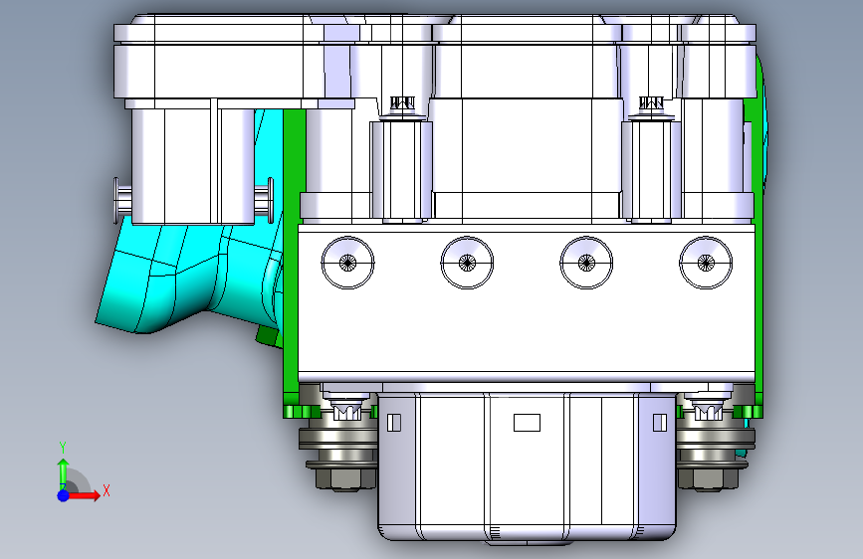Select the upper left Torx screw head
This screenshot has height=559, width=863.
pyautogui.click(x=402, y=104)
